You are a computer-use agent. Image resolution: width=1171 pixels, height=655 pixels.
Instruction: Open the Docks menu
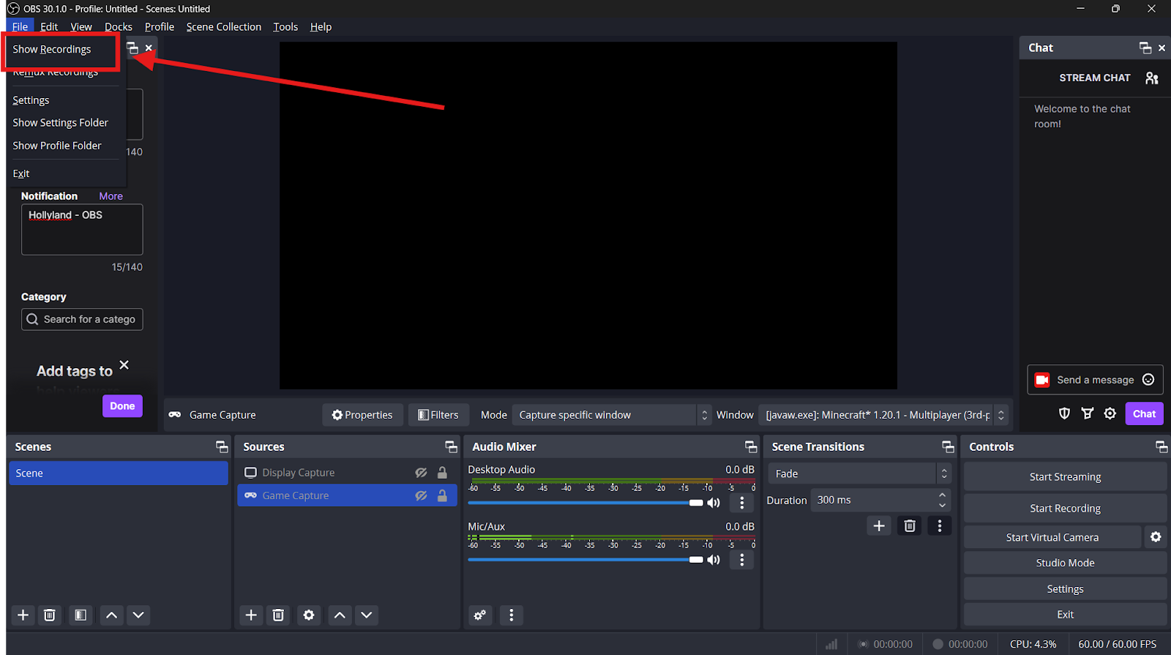click(119, 26)
